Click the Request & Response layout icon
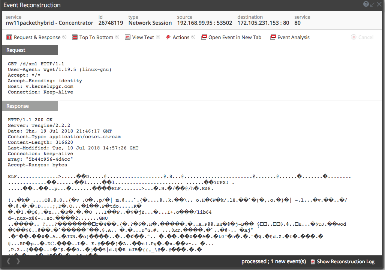This screenshot has width=385, height=270. (9, 38)
